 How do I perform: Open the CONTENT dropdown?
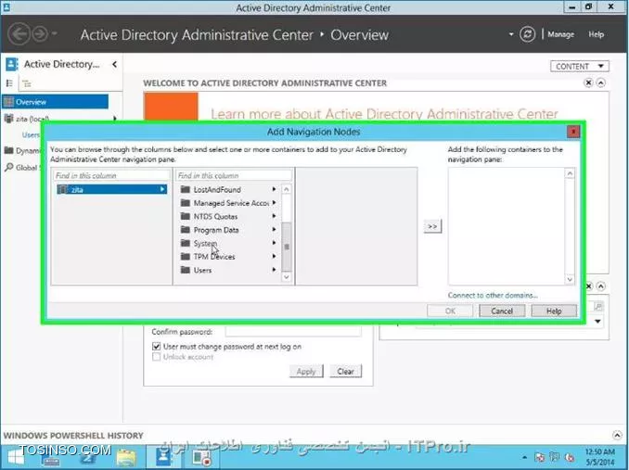tap(579, 66)
